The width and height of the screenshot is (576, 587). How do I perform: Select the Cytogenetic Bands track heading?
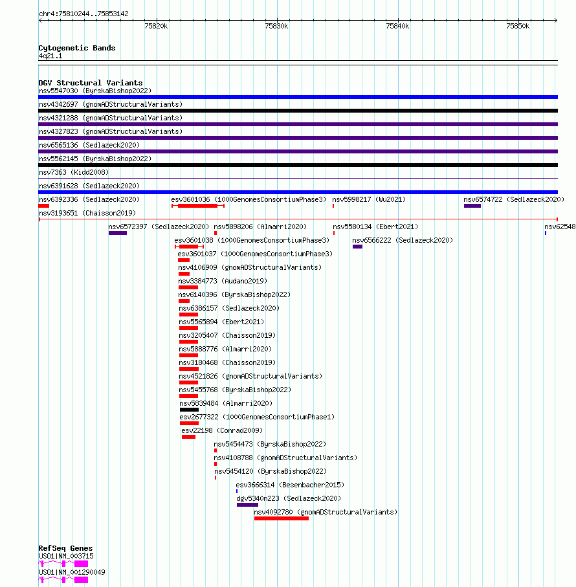77,48
